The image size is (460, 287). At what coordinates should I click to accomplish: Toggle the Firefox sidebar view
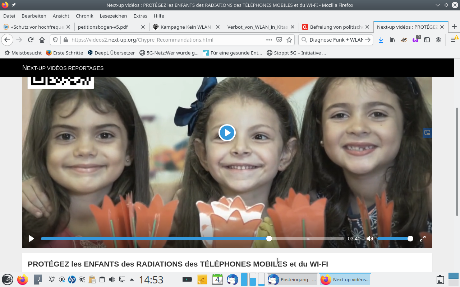tap(427, 40)
